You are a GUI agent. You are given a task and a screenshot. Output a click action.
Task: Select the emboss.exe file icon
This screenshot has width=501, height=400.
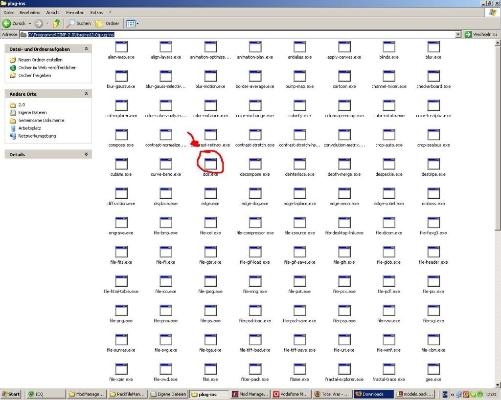pyautogui.click(x=433, y=193)
